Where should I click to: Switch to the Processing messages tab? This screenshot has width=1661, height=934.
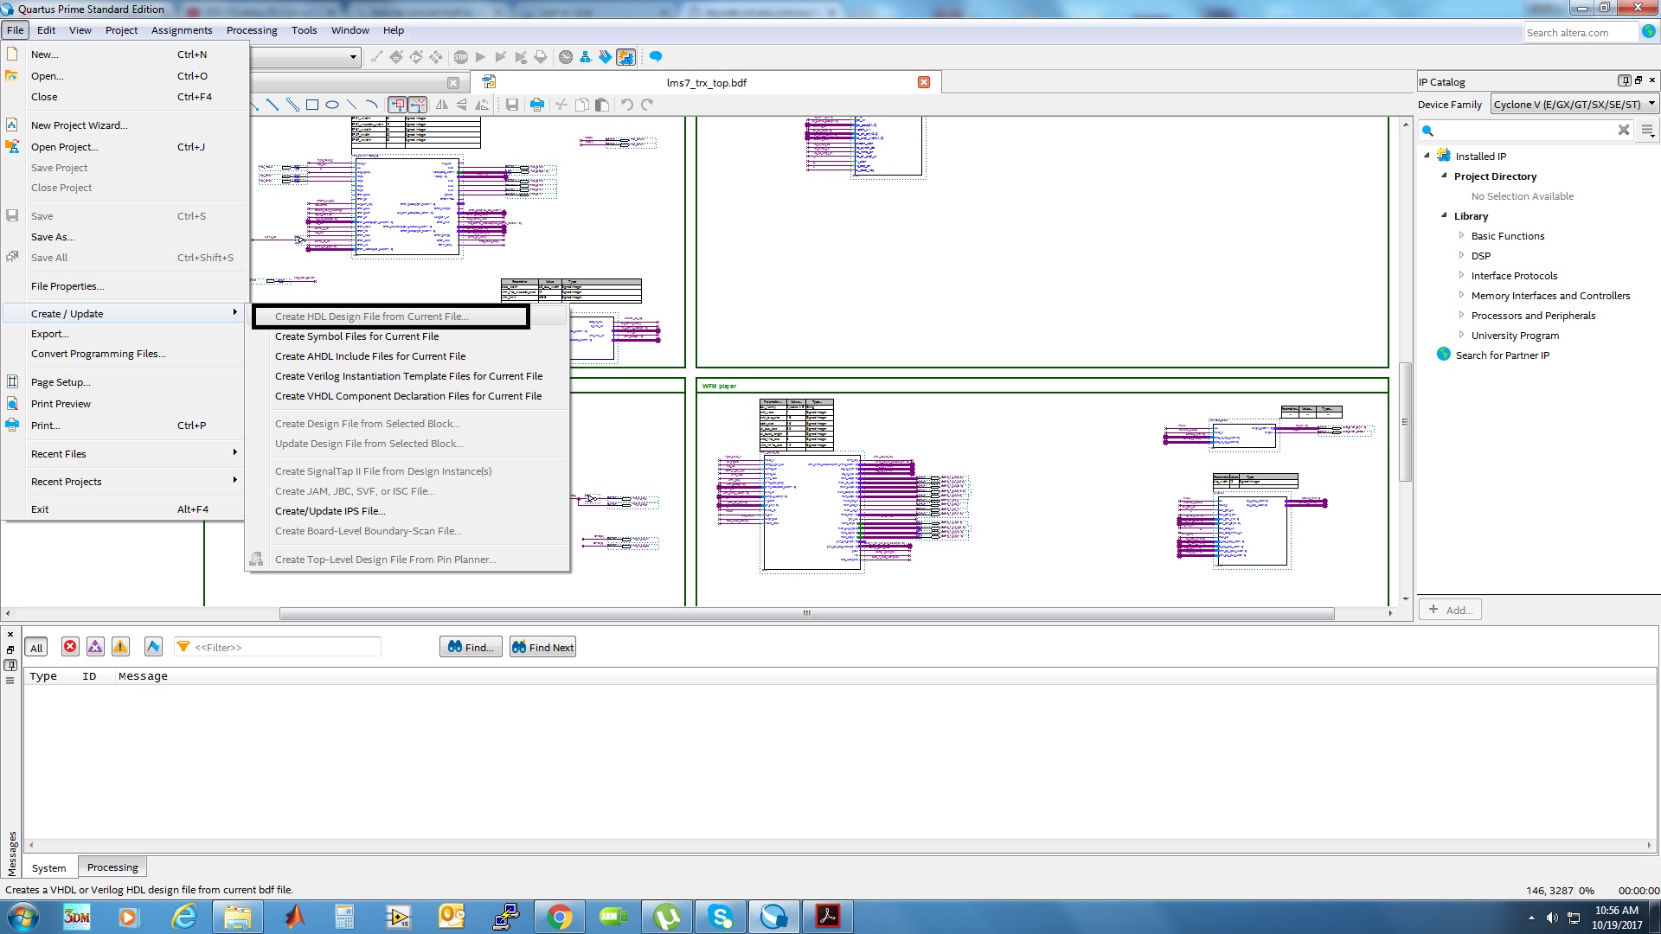pyautogui.click(x=112, y=867)
